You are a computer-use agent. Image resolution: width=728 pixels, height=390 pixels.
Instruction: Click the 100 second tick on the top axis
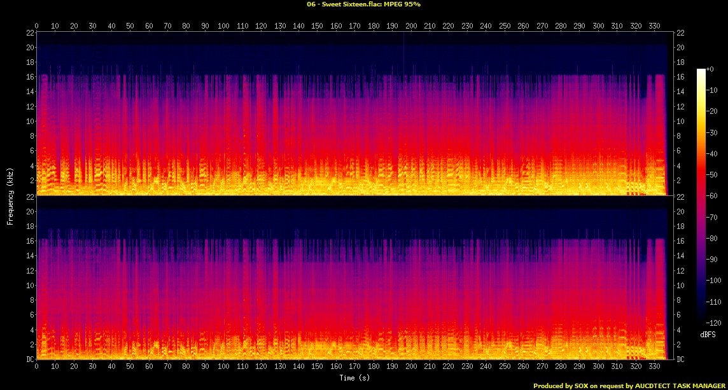tap(223, 26)
